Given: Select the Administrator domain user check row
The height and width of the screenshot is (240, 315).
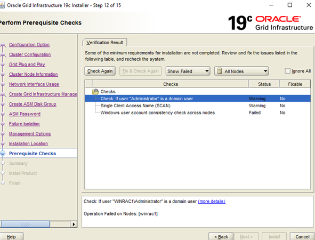Looking at the screenshot, I should click(x=198, y=99).
